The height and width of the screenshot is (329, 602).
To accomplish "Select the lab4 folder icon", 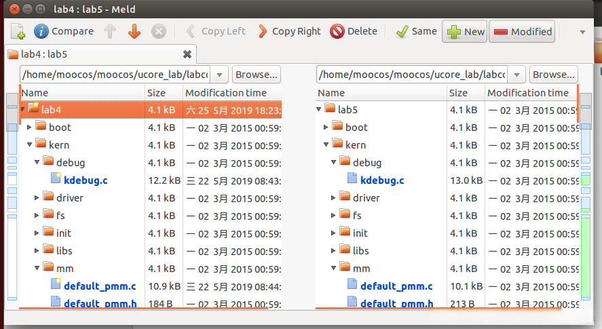I will click(34, 108).
